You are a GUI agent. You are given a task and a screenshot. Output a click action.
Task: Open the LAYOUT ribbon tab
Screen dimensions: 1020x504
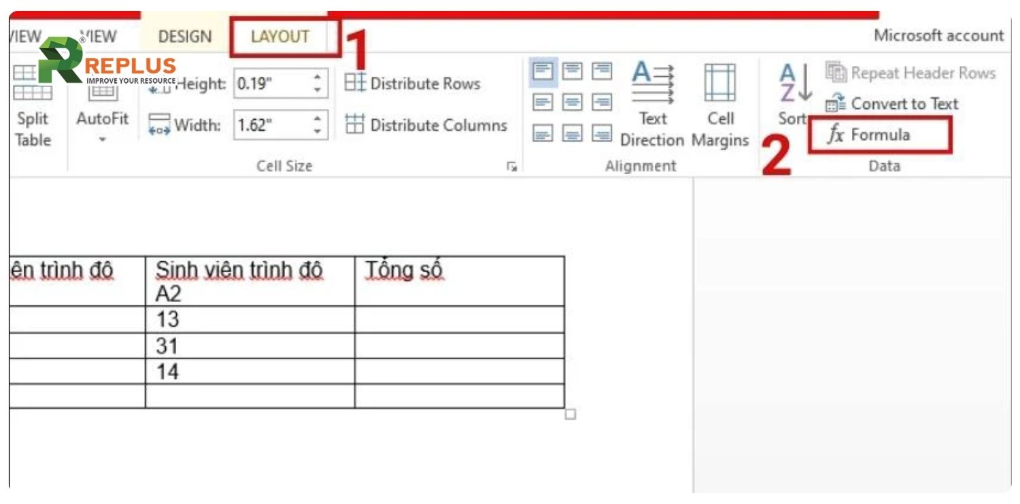click(x=280, y=37)
